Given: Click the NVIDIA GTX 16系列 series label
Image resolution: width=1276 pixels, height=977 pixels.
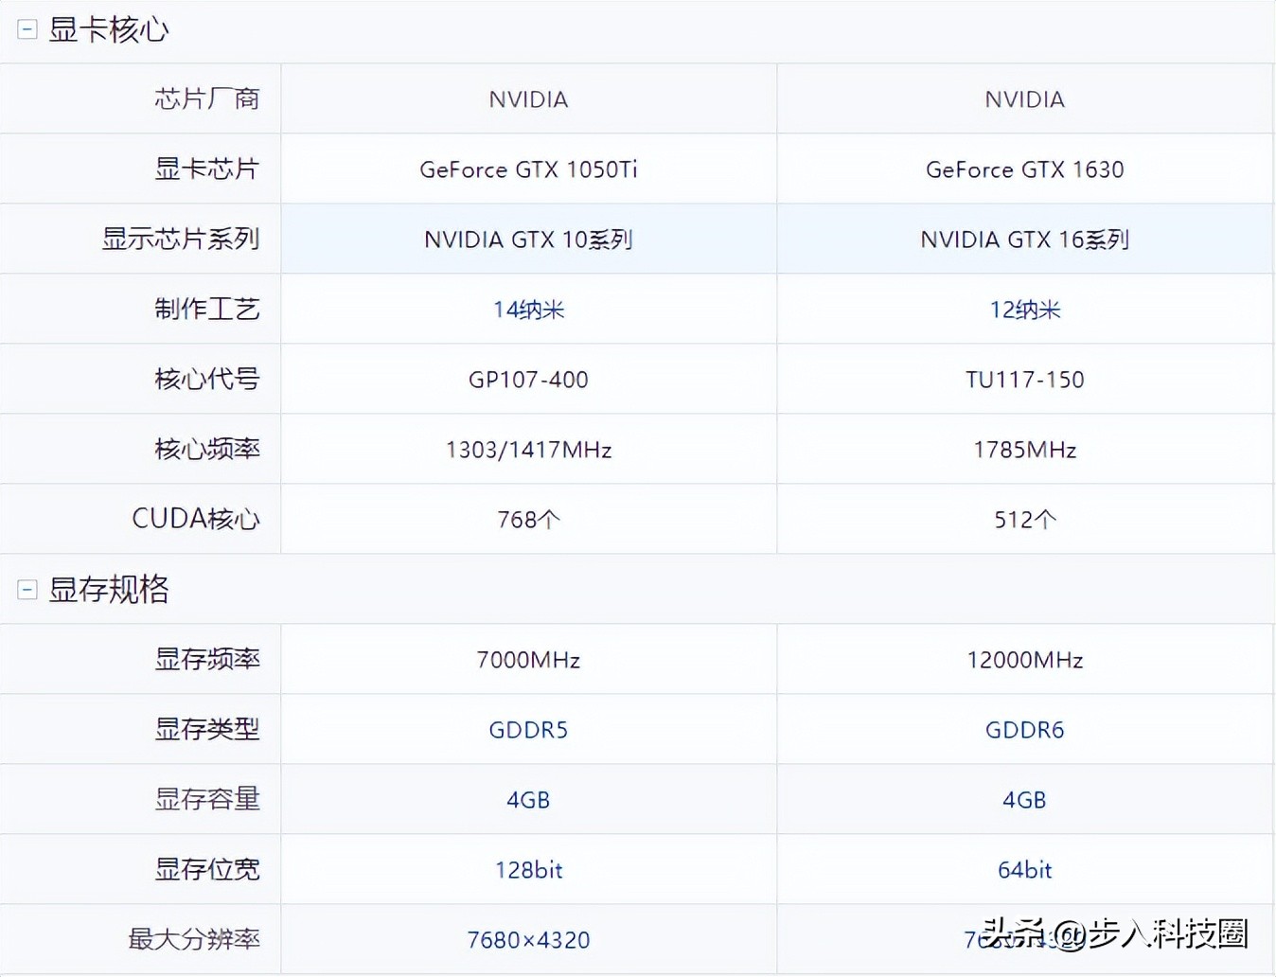Looking at the screenshot, I should (x=1024, y=240).
